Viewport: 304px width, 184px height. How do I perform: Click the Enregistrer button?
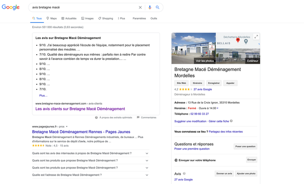(214, 83)
